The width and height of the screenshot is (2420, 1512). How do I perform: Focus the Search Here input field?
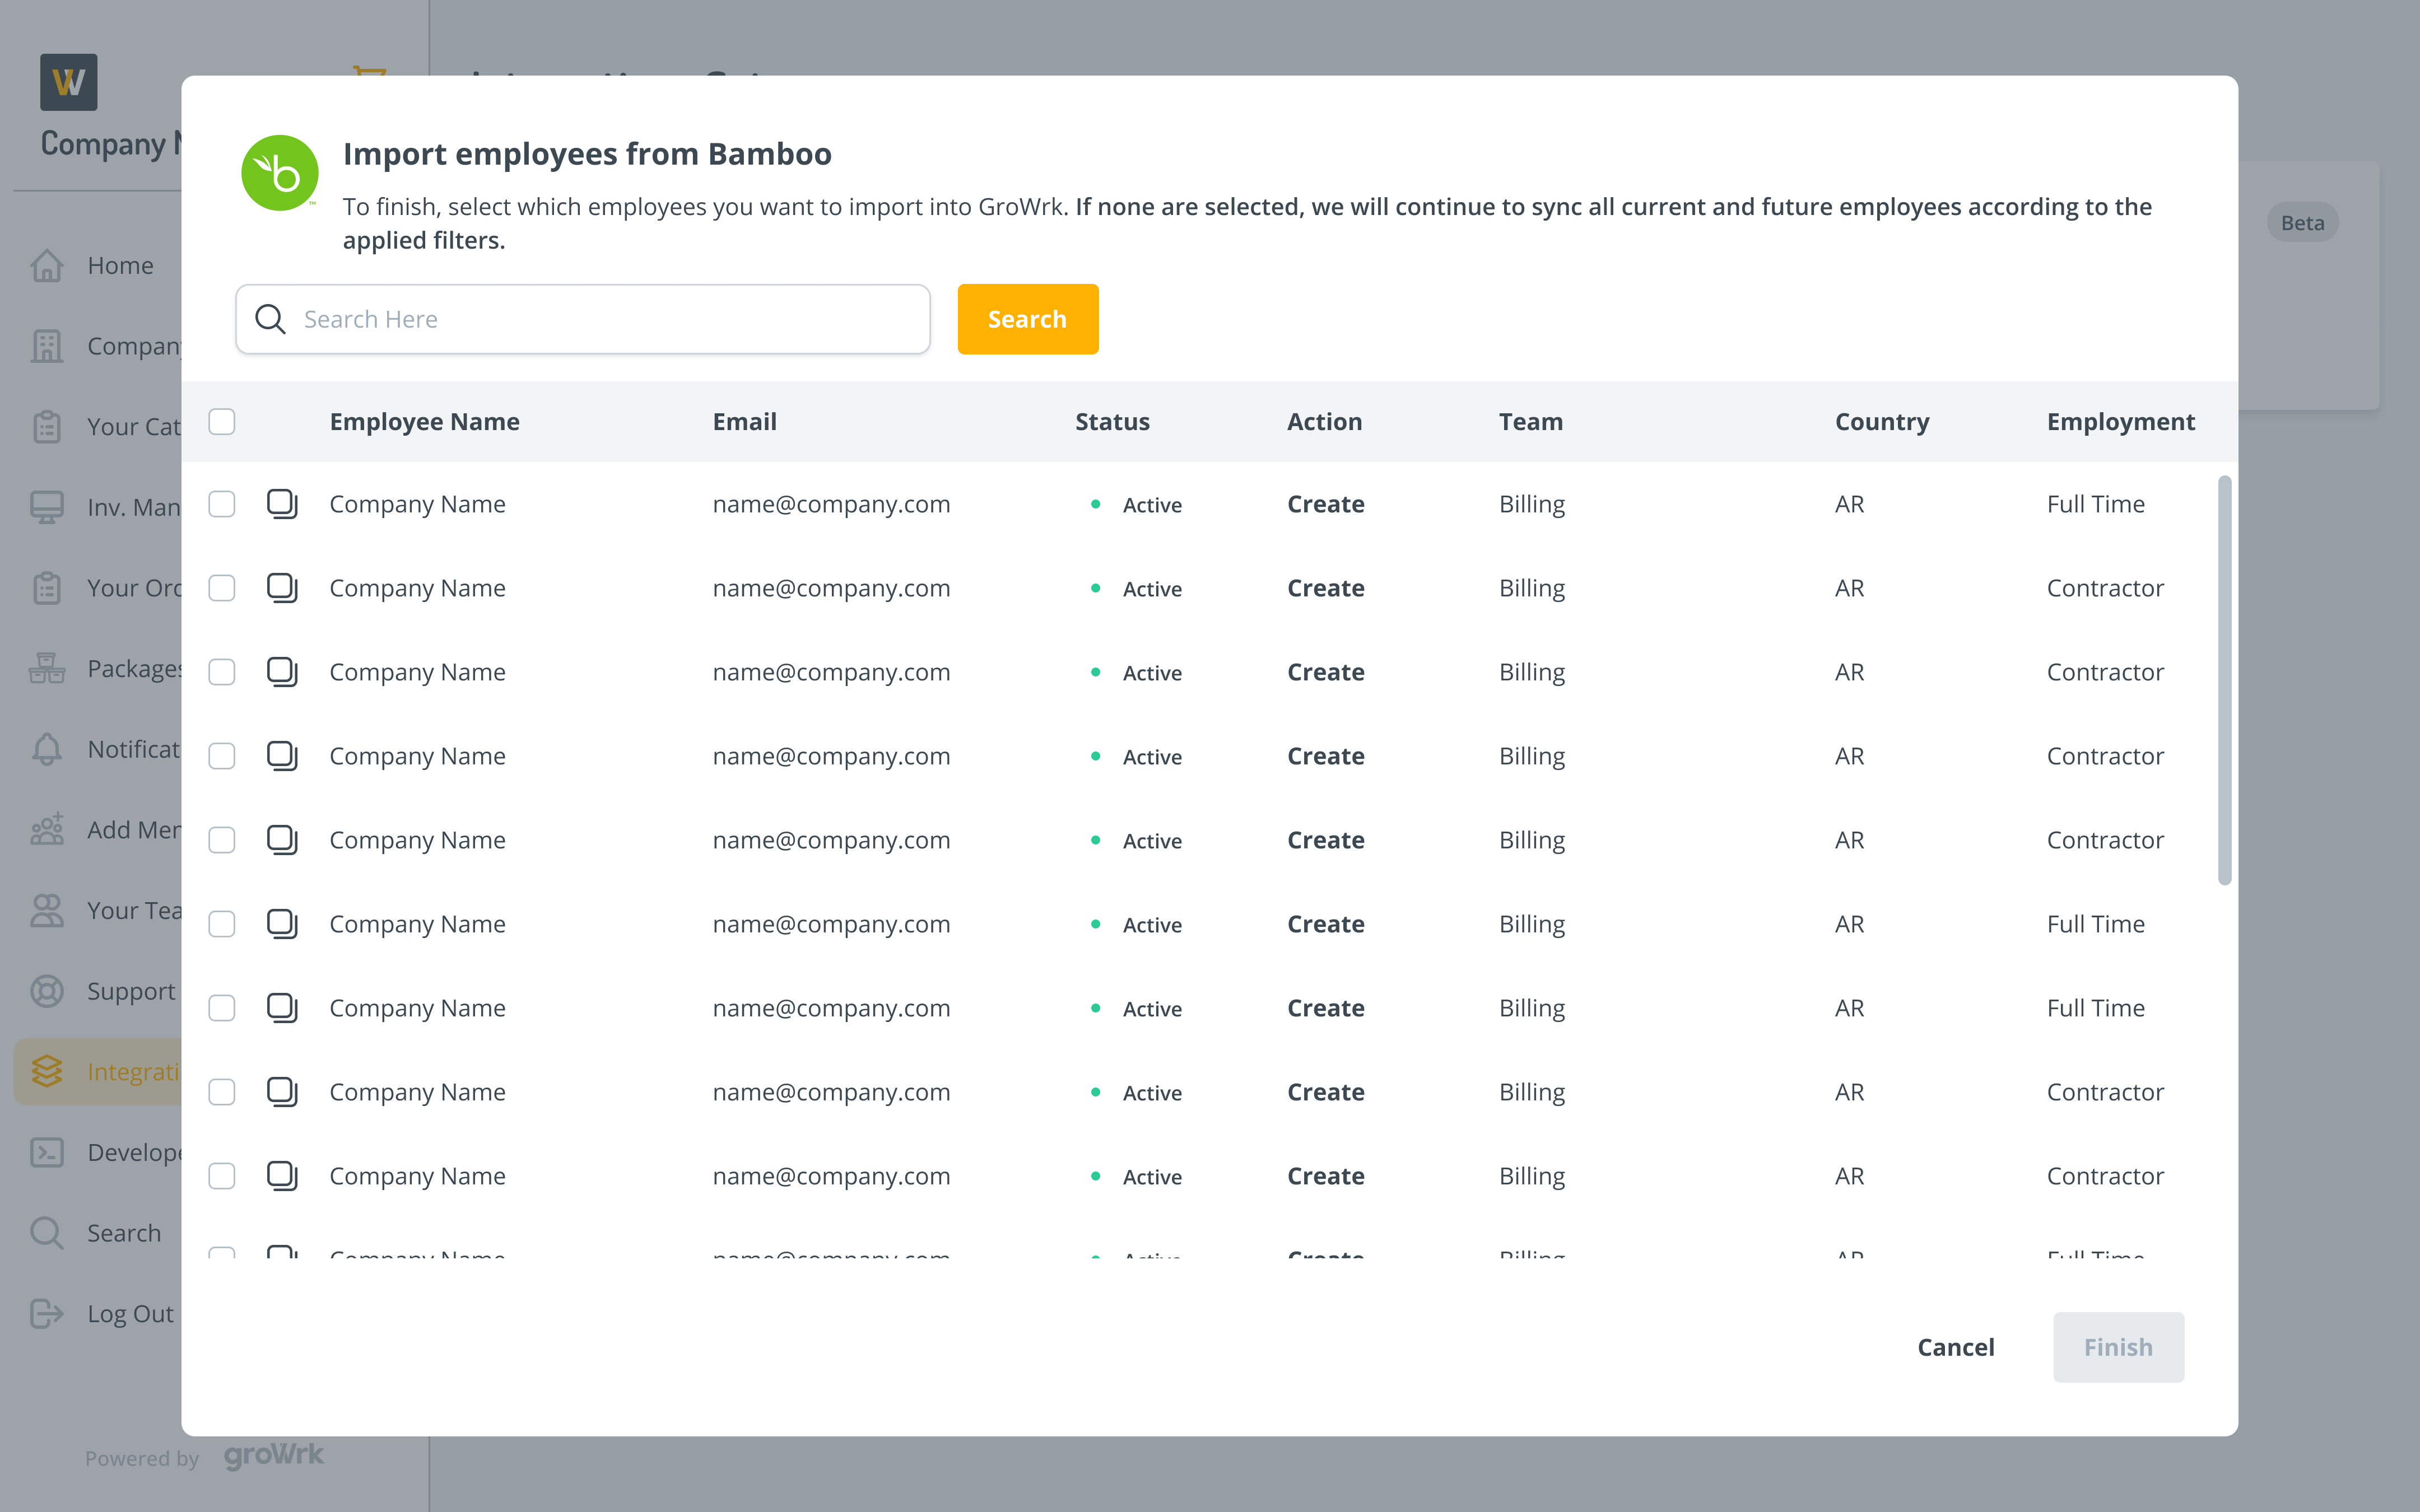(x=600, y=319)
